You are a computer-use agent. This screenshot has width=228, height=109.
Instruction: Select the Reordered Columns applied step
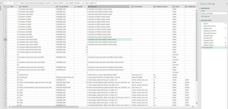click(x=214, y=31)
